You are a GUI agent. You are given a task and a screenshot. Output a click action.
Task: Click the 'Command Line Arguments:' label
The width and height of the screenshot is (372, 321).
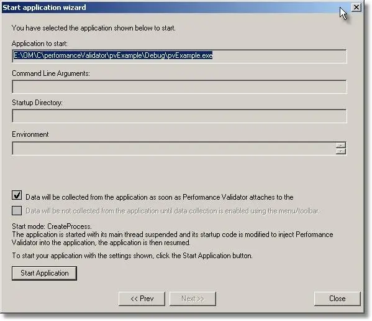pyautogui.click(x=51, y=73)
